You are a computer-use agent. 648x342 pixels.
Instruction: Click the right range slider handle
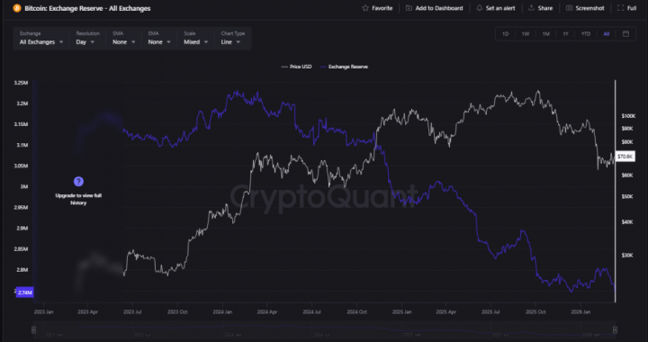click(615, 329)
